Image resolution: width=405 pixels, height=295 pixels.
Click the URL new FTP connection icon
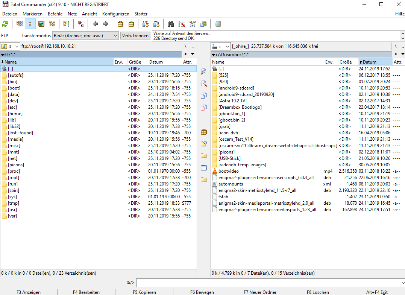156,24
